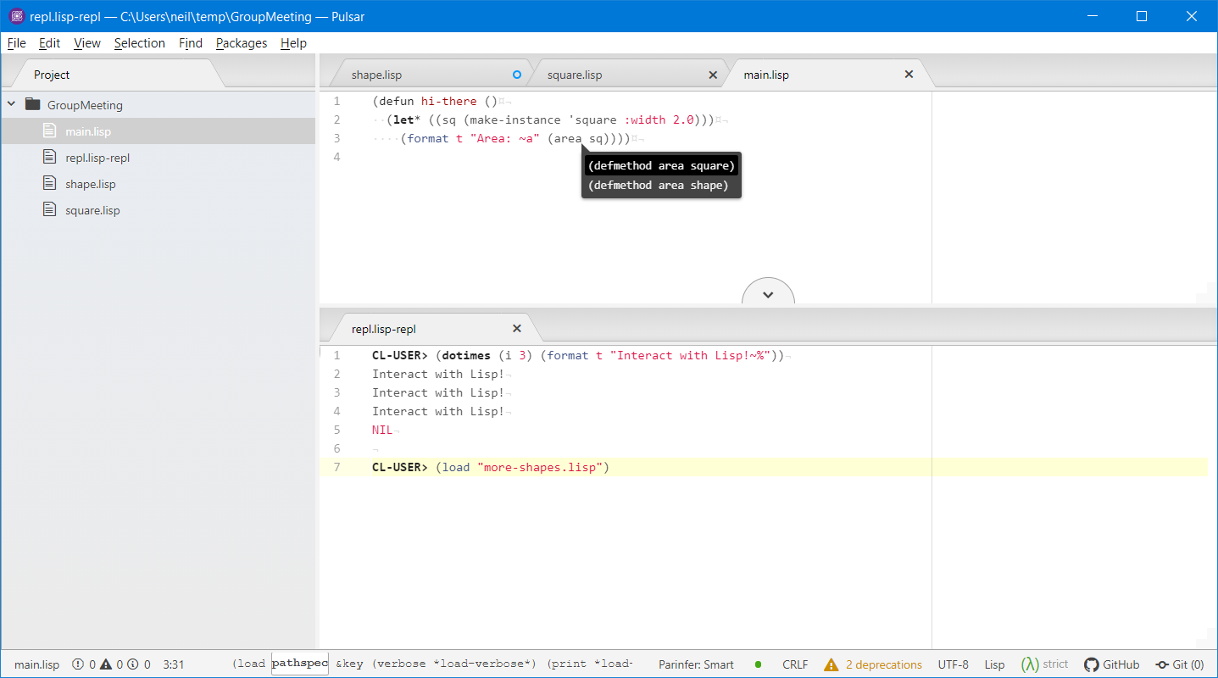Open the Edit menu
This screenshot has height=678, width=1218.
coord(49,43)
